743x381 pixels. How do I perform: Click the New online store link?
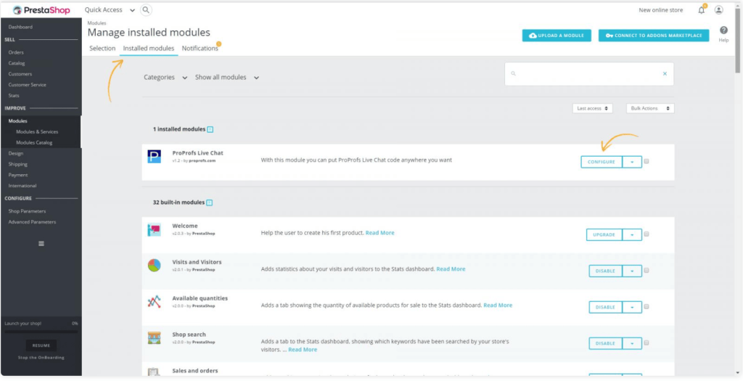(661, 10)
